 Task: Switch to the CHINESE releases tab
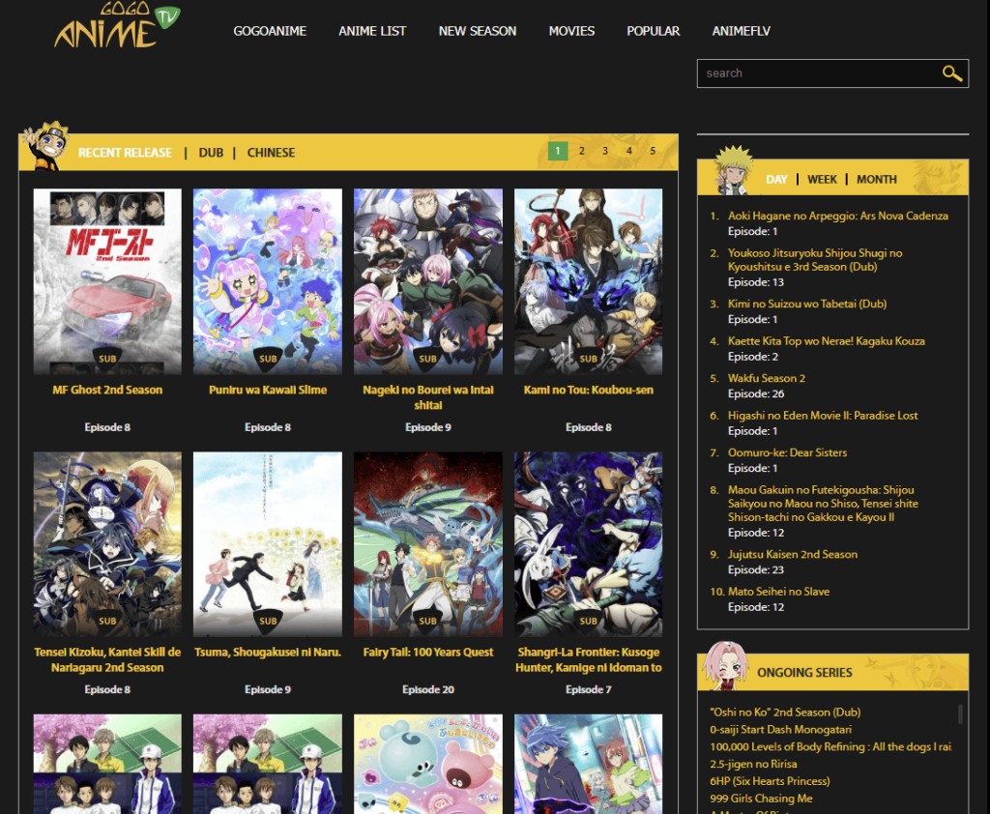click(x=271, y=152)
